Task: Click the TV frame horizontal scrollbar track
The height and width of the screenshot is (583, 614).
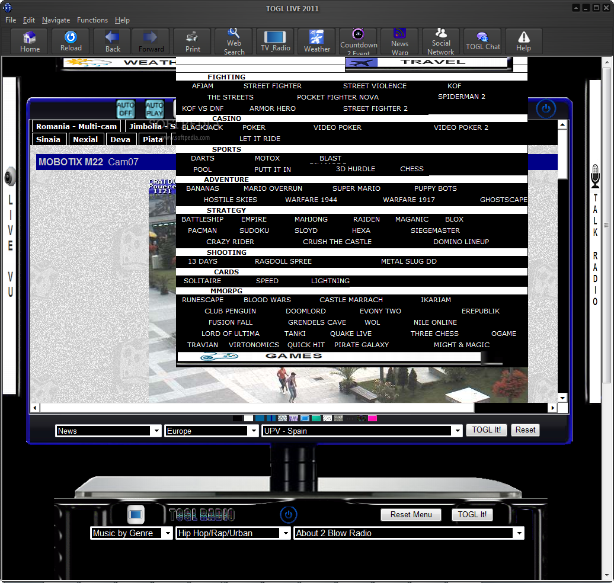Action: [x=294, y=408]
